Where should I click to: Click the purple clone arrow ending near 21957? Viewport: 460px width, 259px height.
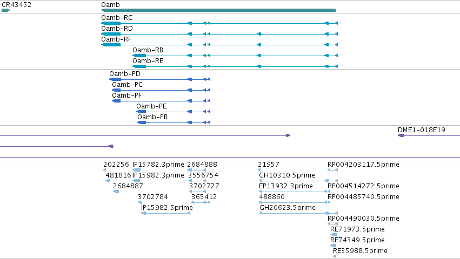coord(288,135)
